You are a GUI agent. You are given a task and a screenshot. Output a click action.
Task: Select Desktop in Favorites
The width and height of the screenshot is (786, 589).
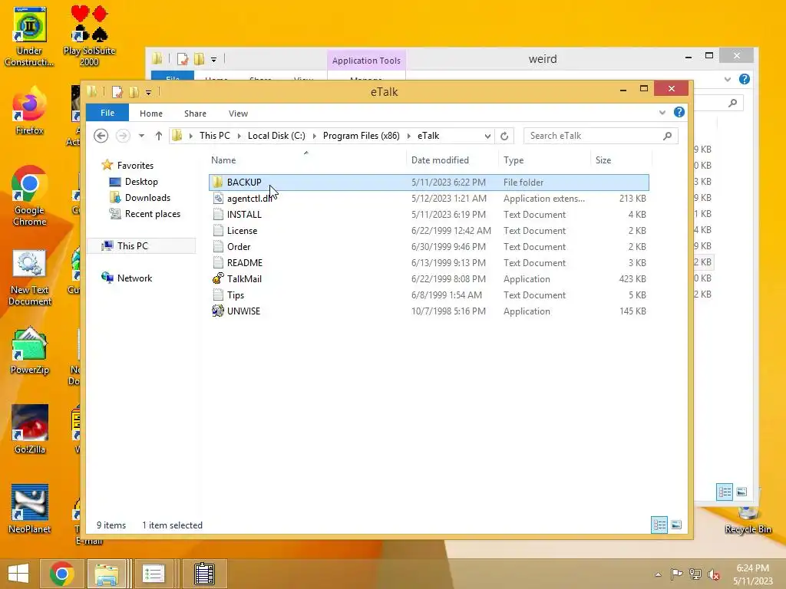(141, 182)
